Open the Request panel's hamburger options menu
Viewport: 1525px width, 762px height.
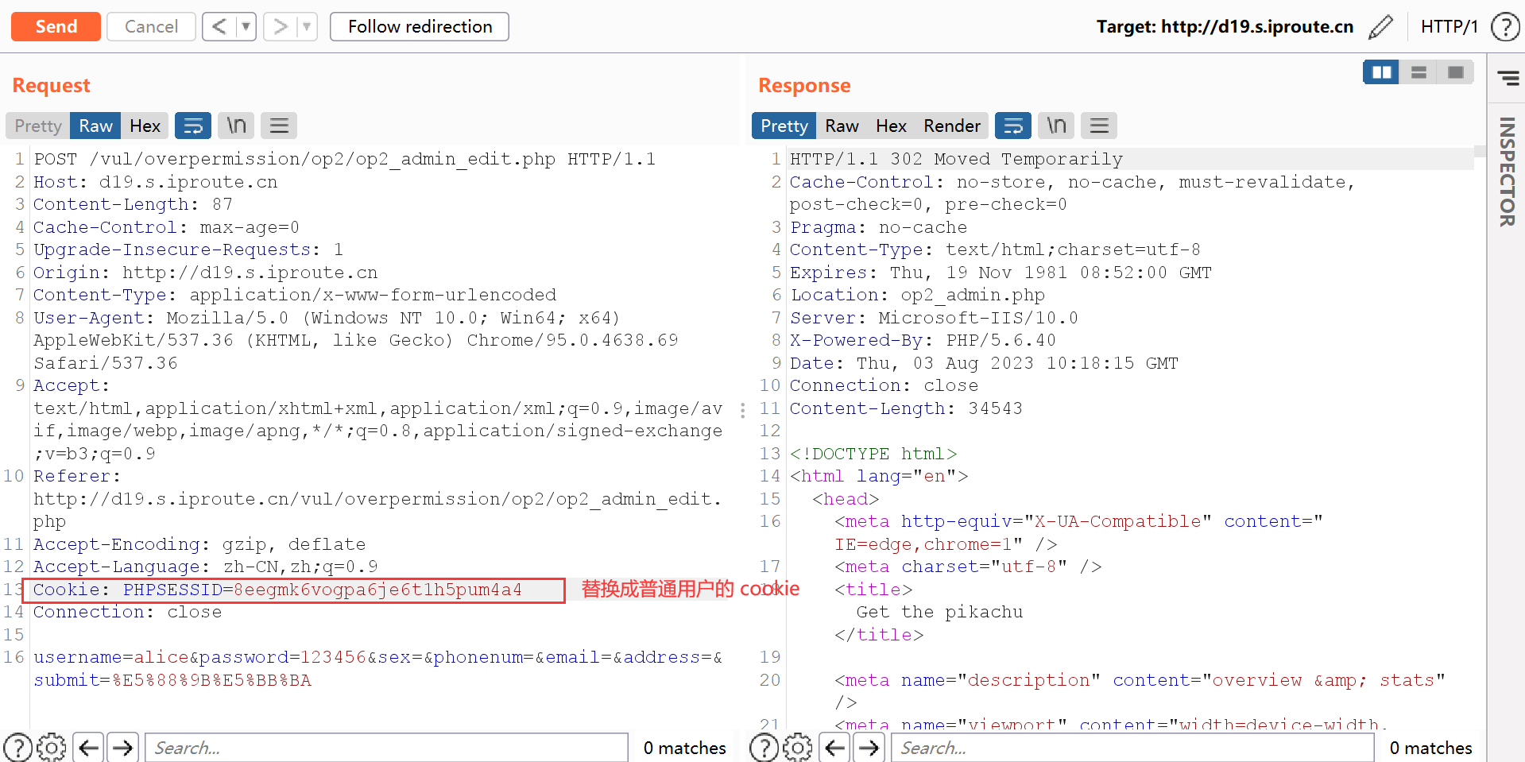[x=279, y=126]
